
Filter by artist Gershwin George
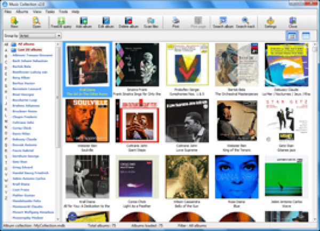(x=26, y=156)
